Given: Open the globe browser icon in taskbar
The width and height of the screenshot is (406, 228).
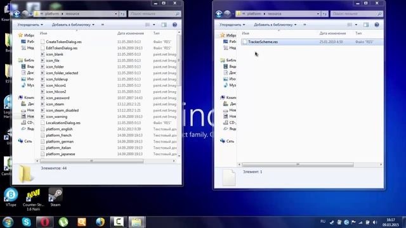Looking at the screenshot, I should tap(100, 222).
